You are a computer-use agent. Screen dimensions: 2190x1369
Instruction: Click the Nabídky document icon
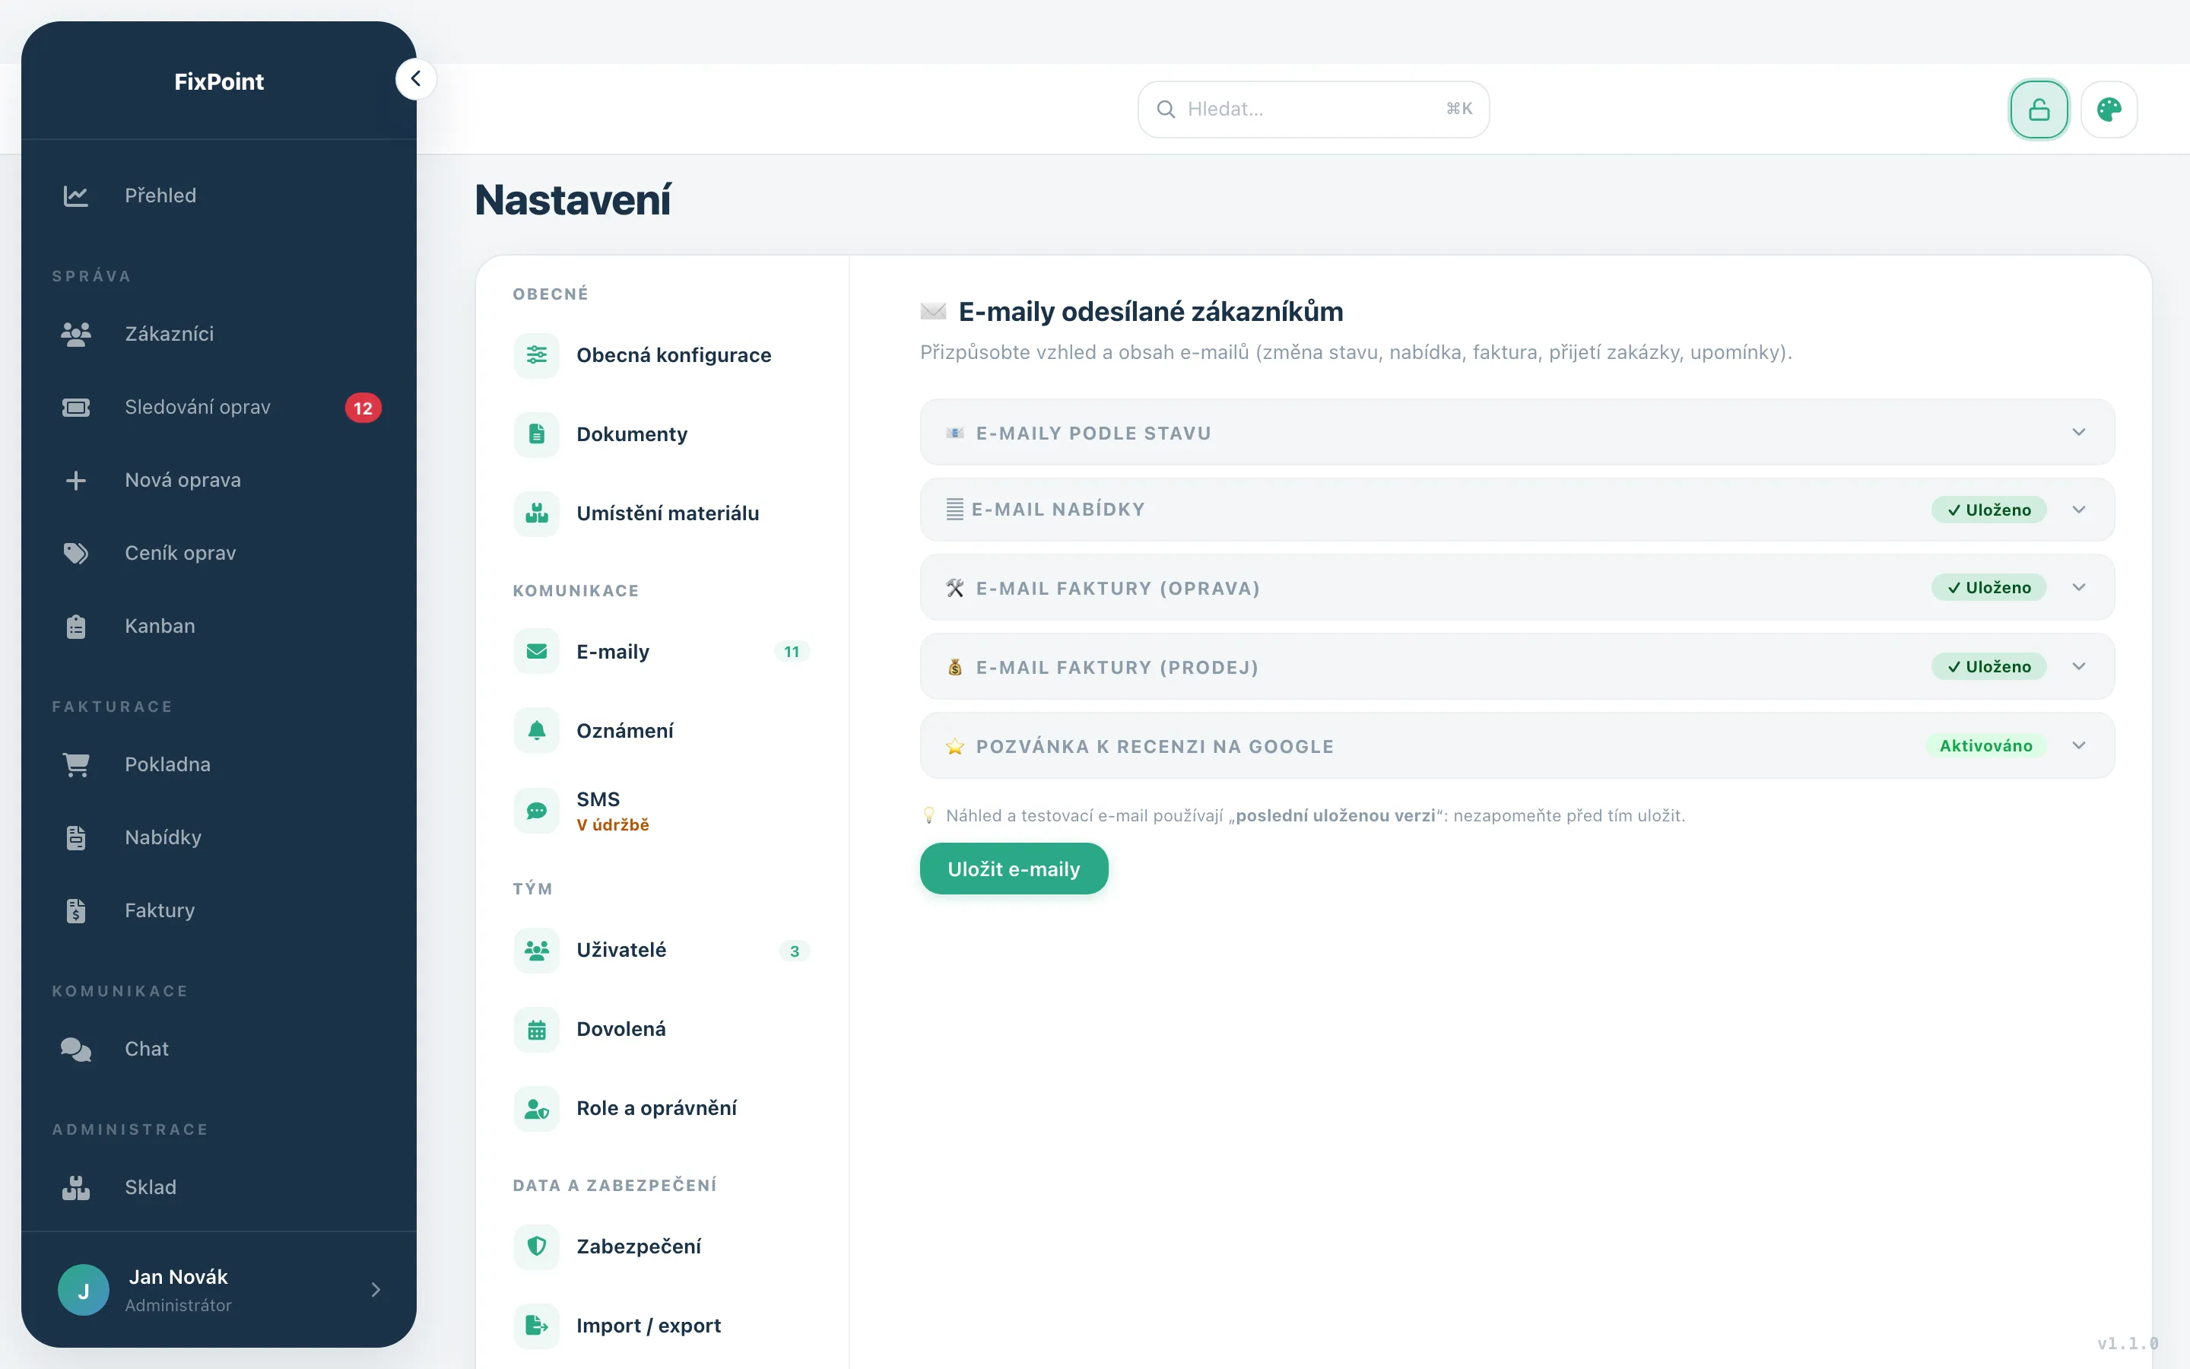[x=76, y=837]
